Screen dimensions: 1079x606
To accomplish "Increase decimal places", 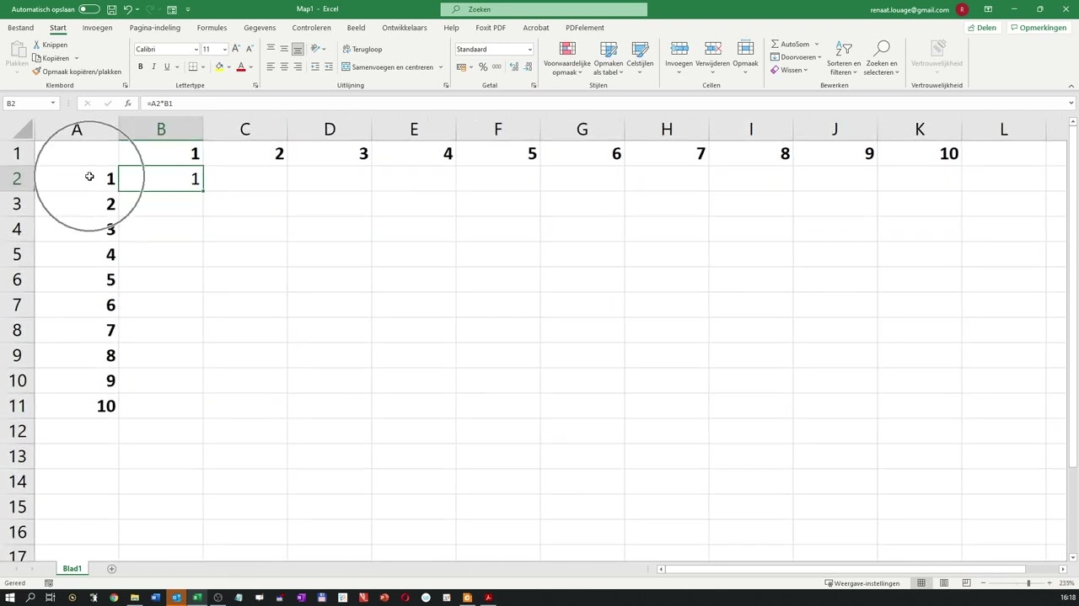I will tap(514, 66).
